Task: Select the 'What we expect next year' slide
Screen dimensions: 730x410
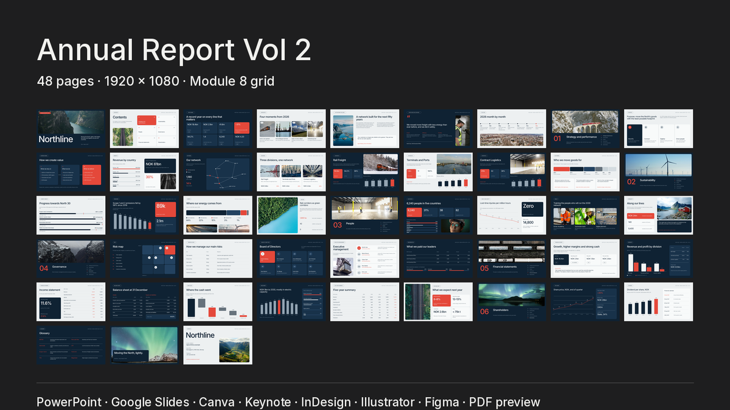Action: (439, 302)
